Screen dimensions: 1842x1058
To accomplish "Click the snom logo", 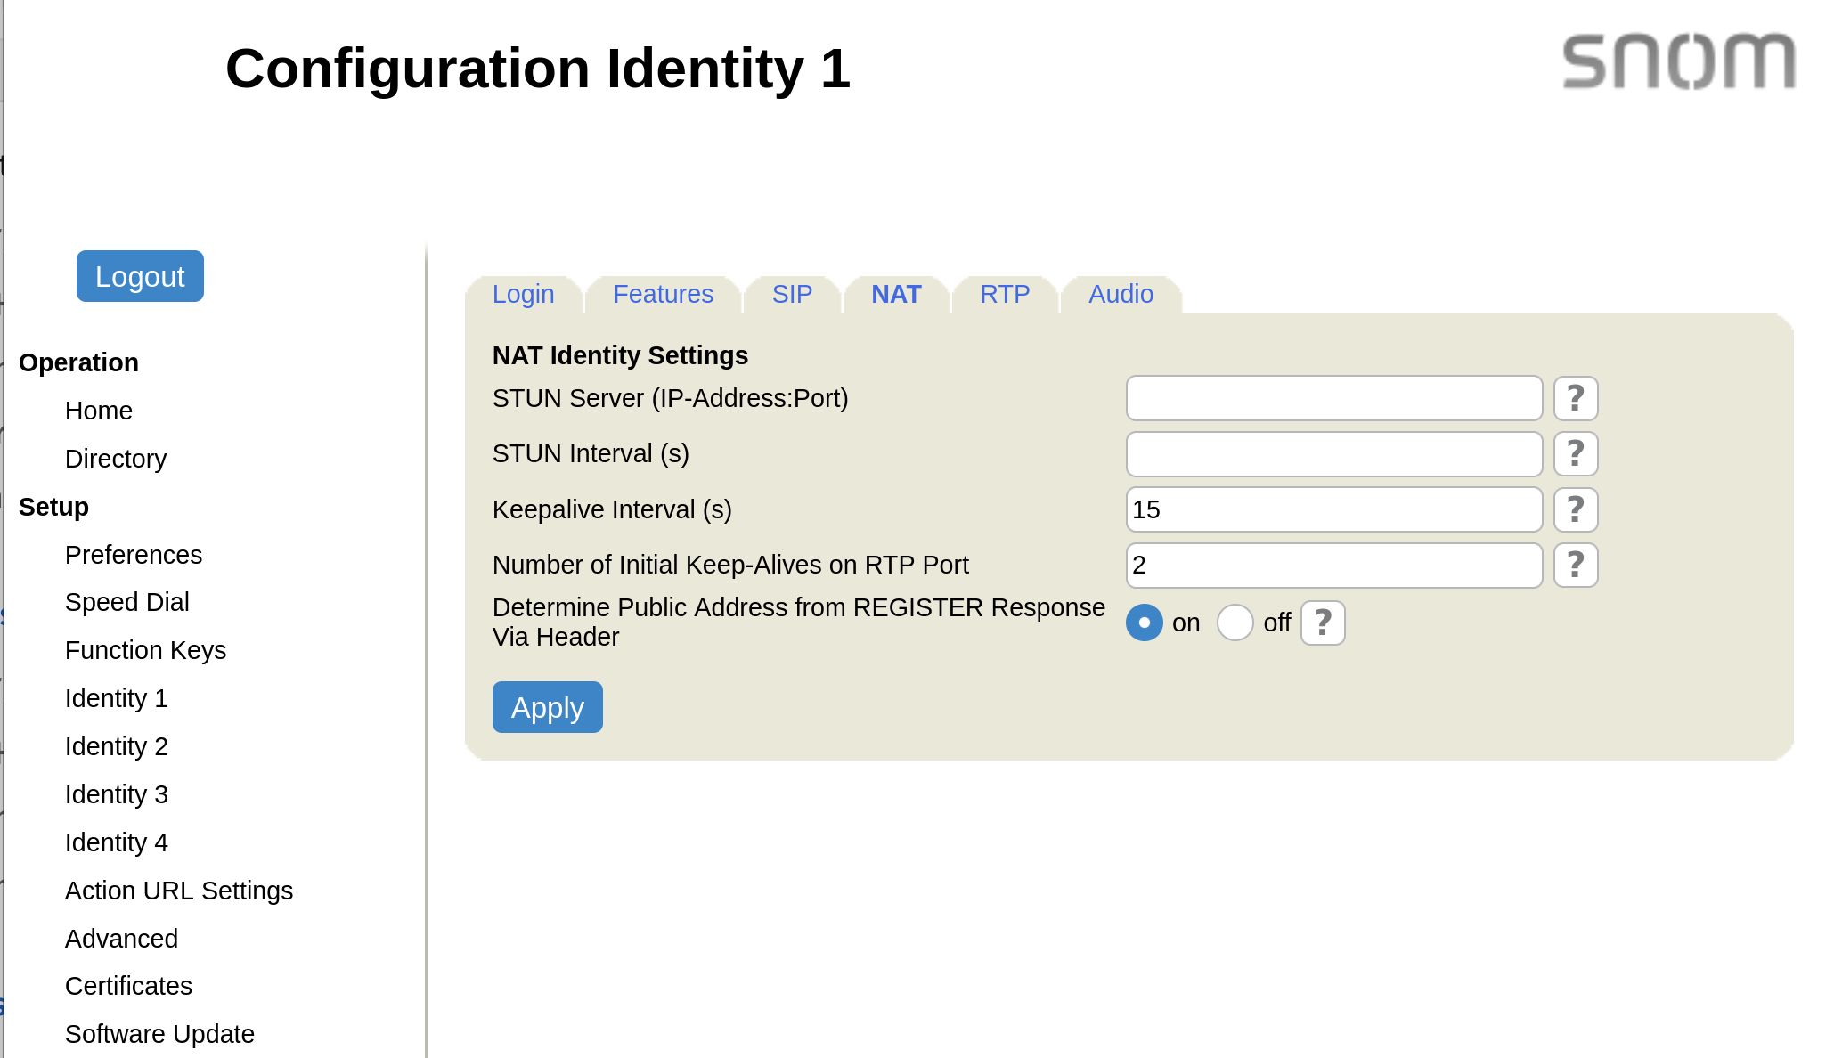I will (x=1678, y=62).
